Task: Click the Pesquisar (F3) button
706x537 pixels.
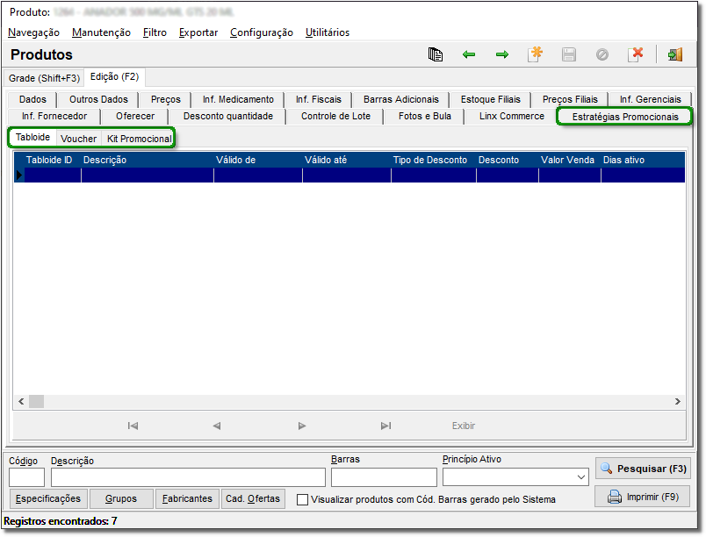Action: click(643, 469)
